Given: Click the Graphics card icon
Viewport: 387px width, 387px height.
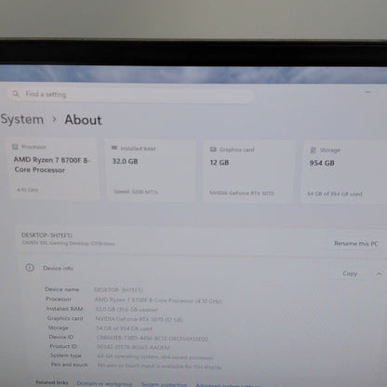Looking at the screenshot, I should coord(213,150).
